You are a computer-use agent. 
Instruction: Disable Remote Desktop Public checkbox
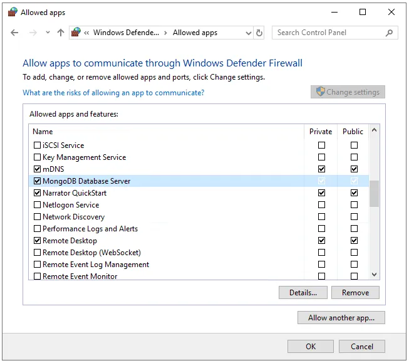[x=354, y=241]
